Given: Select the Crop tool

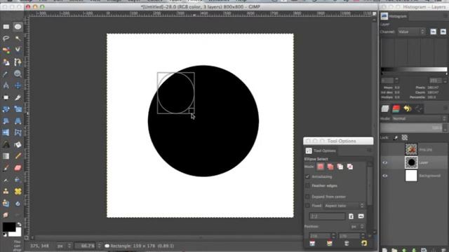Looking at the screenshot, I should [18, 97].
